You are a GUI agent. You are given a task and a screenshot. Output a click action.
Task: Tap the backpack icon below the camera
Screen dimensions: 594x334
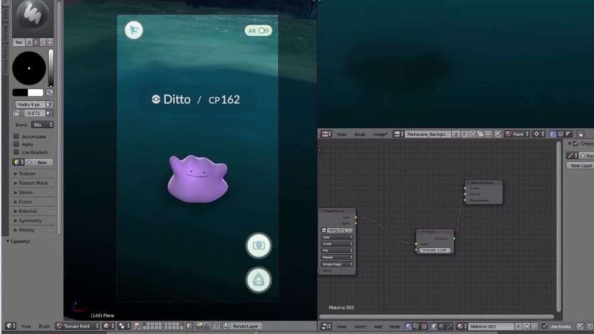point(258,280)
